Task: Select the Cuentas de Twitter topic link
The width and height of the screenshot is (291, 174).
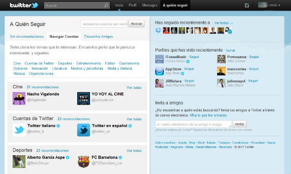Action: (39, 63)
